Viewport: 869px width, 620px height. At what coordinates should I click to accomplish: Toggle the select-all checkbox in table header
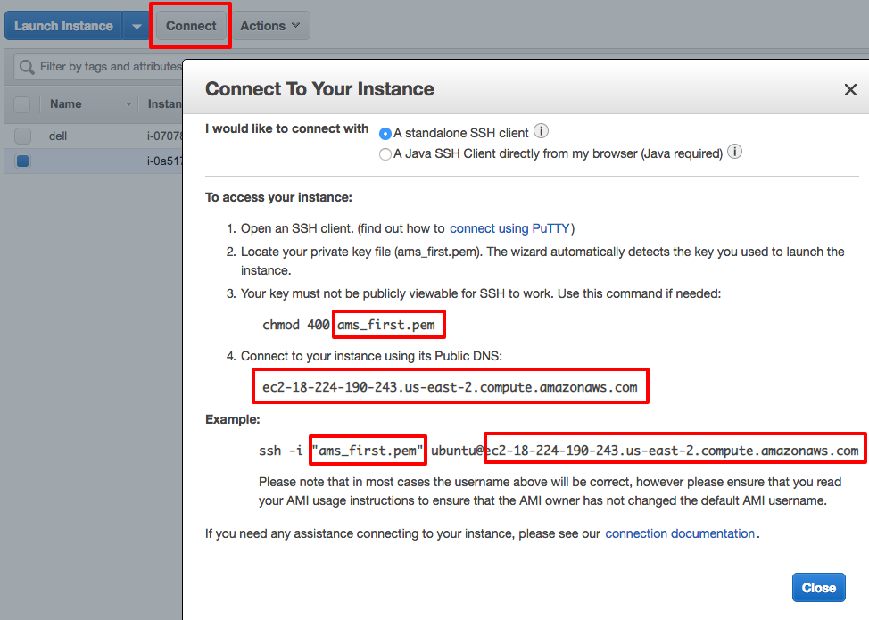(x=23, y=104)
